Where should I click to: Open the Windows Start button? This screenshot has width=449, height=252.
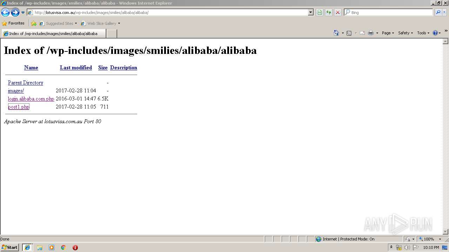(9, 247)
